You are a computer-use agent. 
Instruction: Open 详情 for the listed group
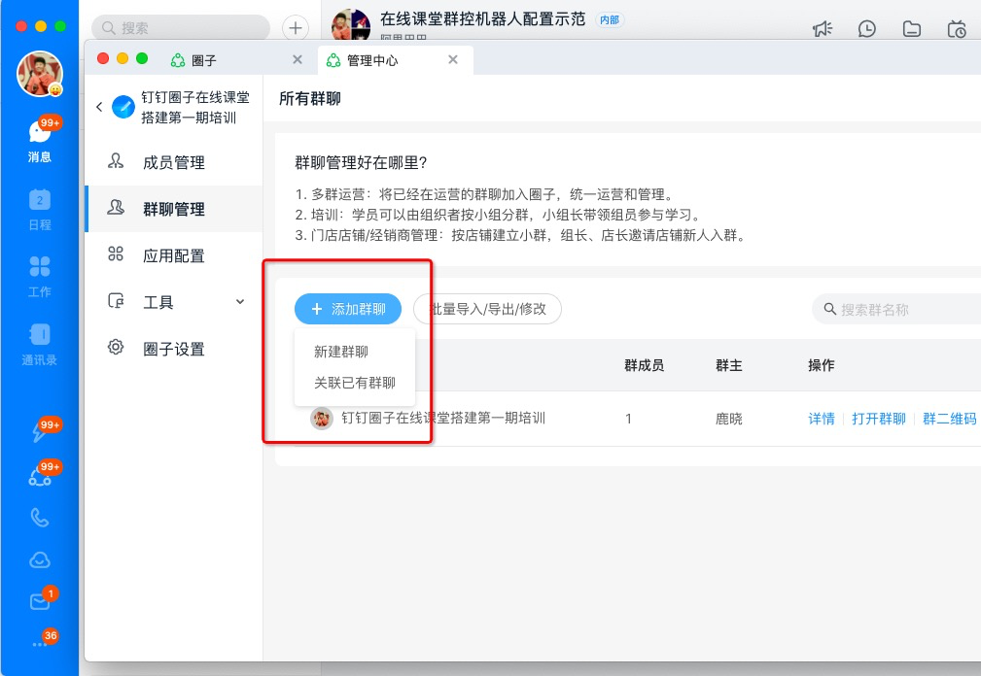[x=822, y=419]
